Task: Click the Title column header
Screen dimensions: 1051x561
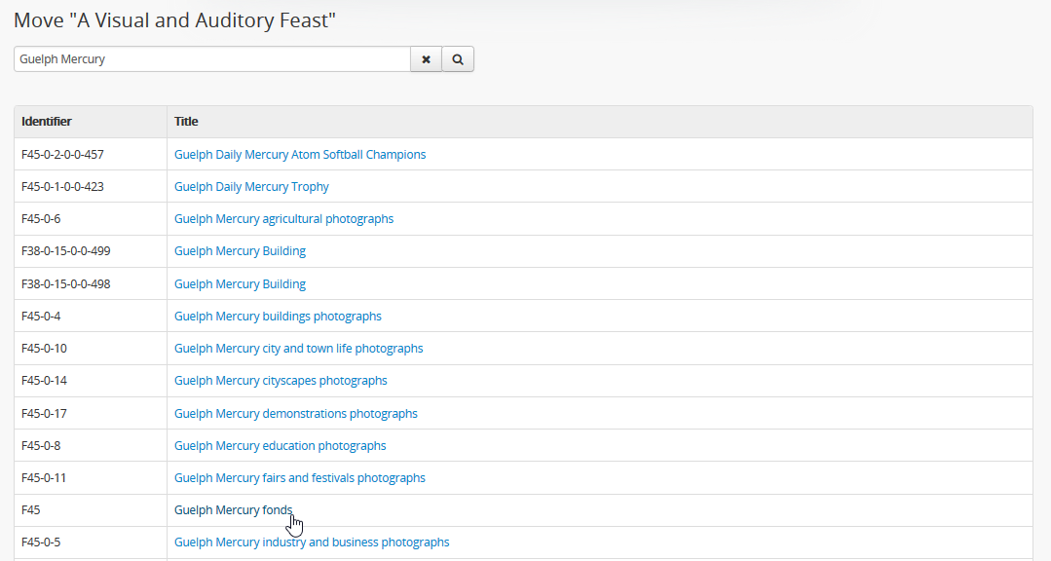Action: (186, 122)
